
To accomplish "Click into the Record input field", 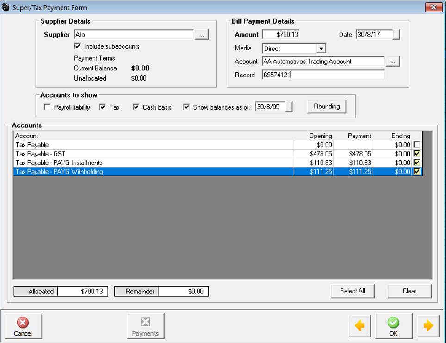I will [323, 75].
